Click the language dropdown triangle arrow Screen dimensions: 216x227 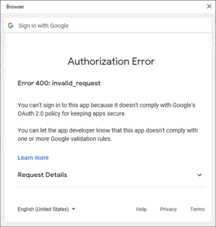pos(73,209)
